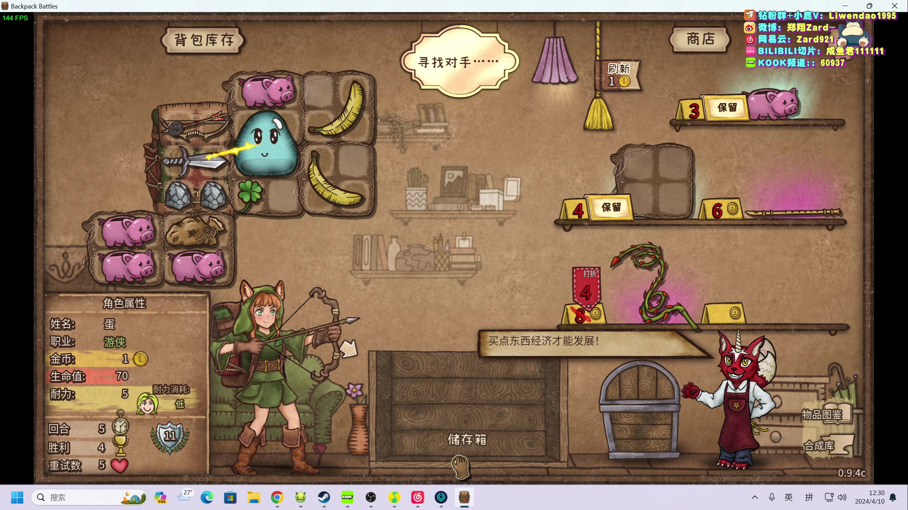Click the 背包库存 backpack inventory label

[x=204, y=40]
